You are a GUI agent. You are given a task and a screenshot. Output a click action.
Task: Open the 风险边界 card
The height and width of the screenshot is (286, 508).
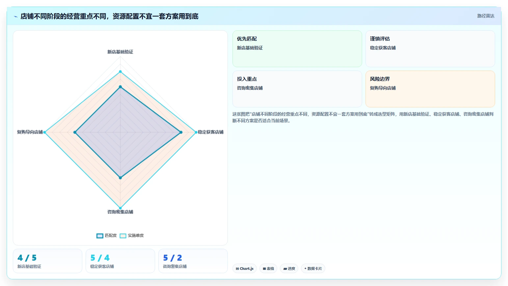430,89
